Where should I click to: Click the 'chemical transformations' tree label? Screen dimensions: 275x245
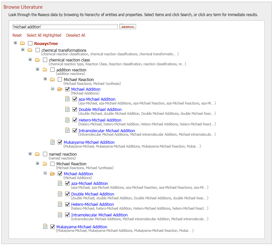64,50
